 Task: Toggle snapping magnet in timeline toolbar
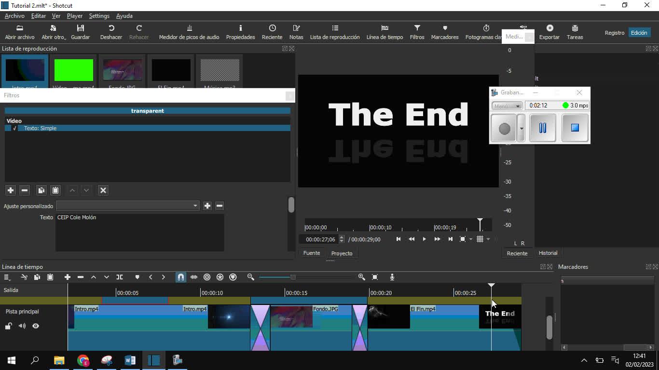(180, 277)
